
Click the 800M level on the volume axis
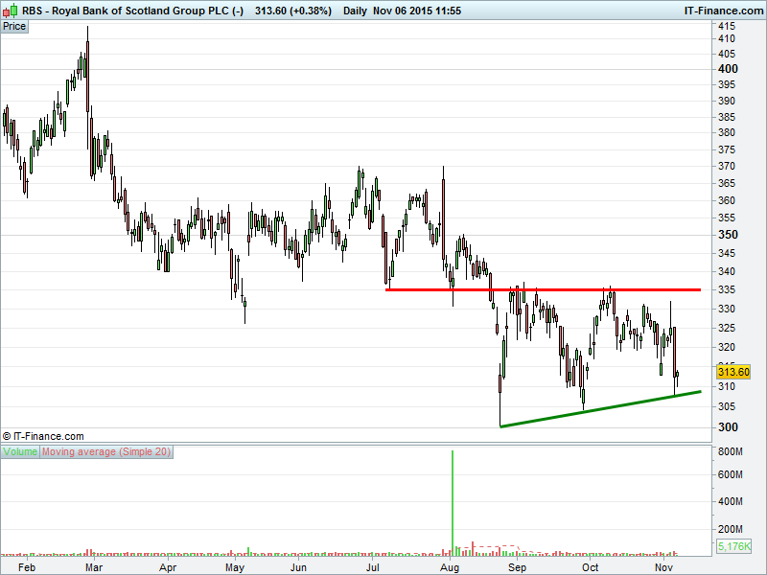coord(731,451)
